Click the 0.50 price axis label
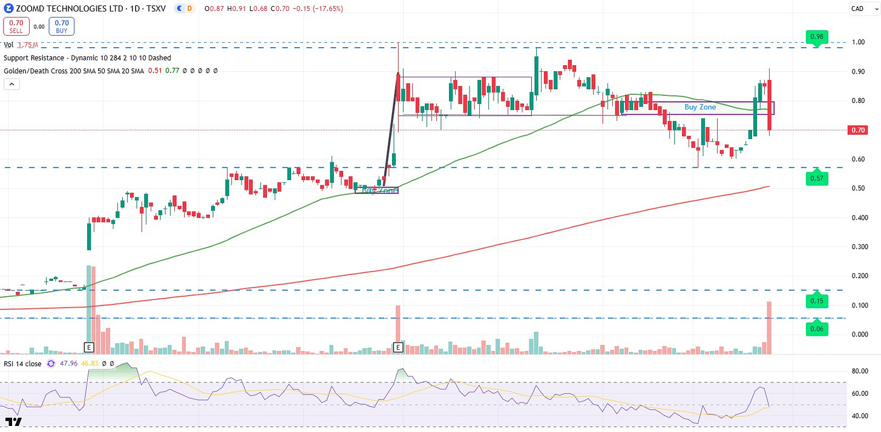This screenshot has width=881, height=432. tap(858, 189)
